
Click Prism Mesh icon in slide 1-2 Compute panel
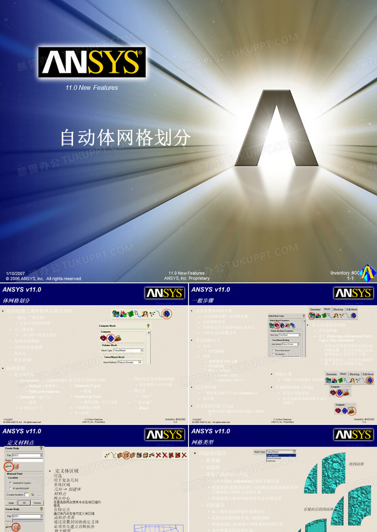click(x=118, y=338)
